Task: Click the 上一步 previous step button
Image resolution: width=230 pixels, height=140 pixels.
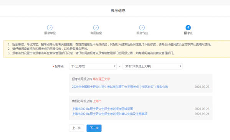Action: [x=76, y=128]
